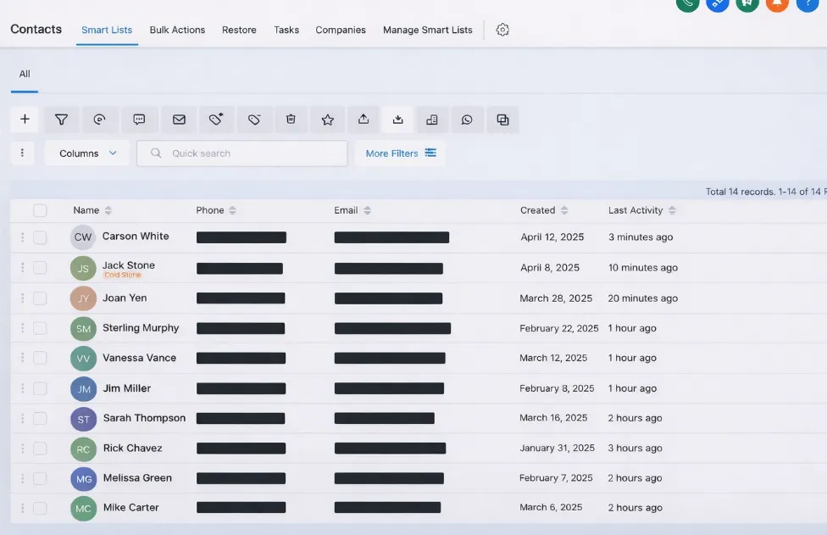Click the star icon in toolbar
Screen dimensions: 827x535
tap(327, 120)
